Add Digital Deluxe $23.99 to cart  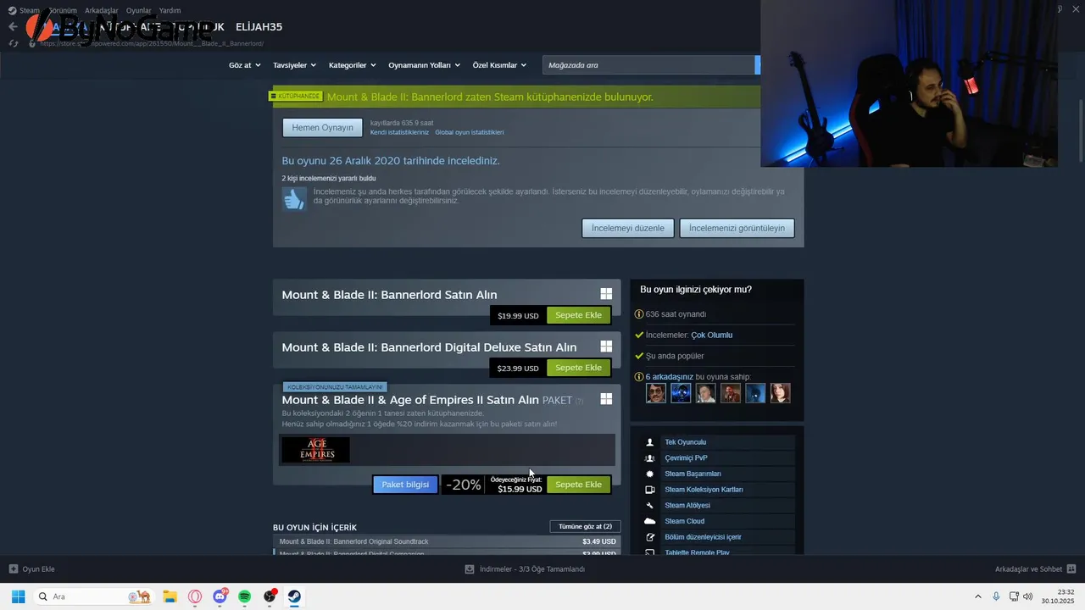tap(578, 368)
